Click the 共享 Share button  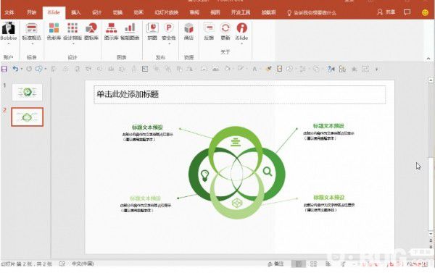coord(386,12)
